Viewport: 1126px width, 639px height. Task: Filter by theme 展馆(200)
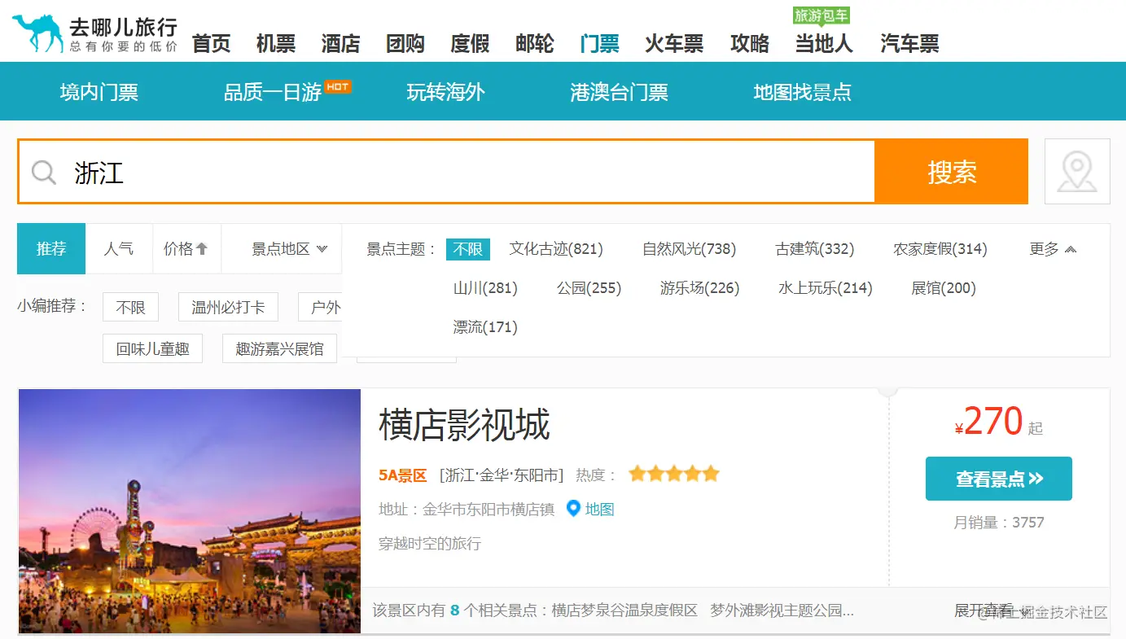tap(943, 288)
